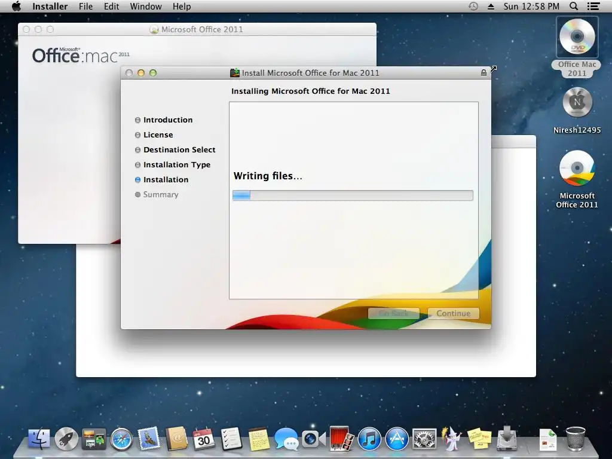The height and width of the screenshot is (459, 612).
Task: Click the Writing files progress bar
Action: [x=353, y=195]
